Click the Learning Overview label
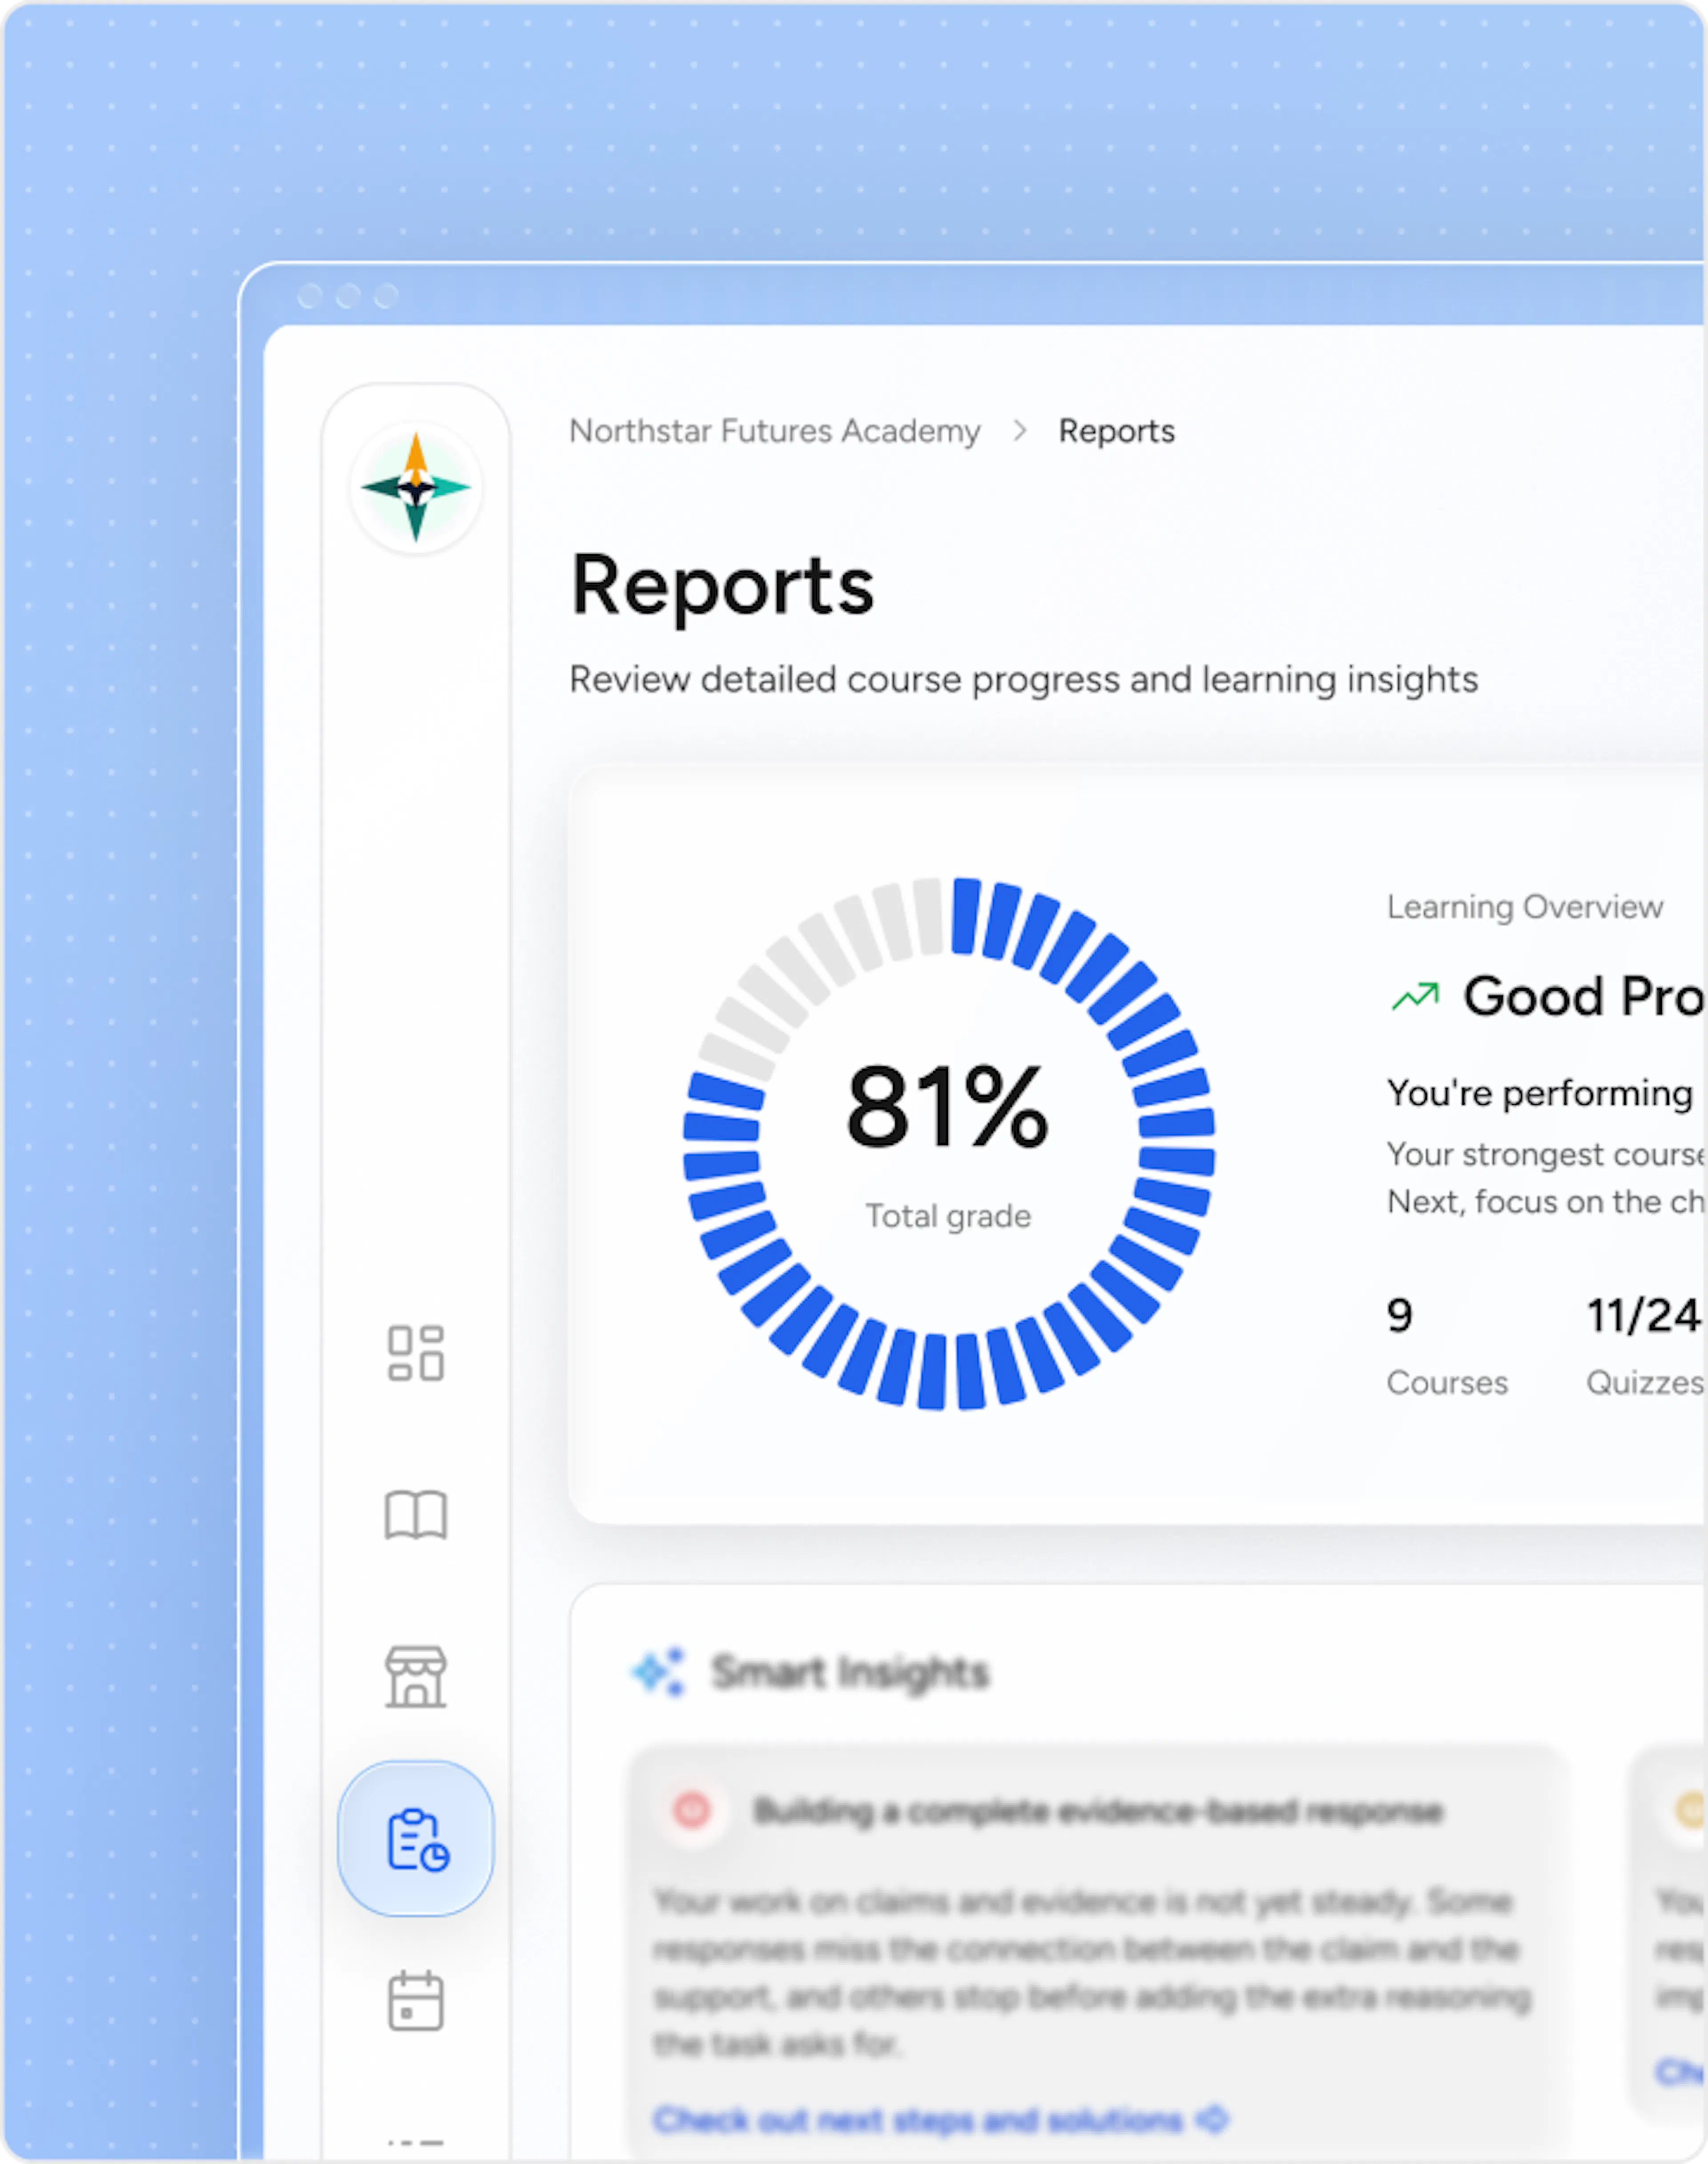Screen dimensions: 1708x2164 (1525, 907)
